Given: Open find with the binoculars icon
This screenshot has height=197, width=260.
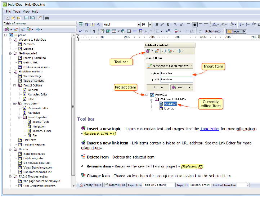Looking at the screenshot, I should (x=47, y=18).
